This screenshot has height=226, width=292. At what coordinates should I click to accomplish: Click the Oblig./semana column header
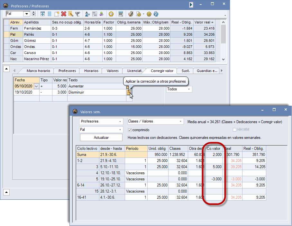[129, 22]
